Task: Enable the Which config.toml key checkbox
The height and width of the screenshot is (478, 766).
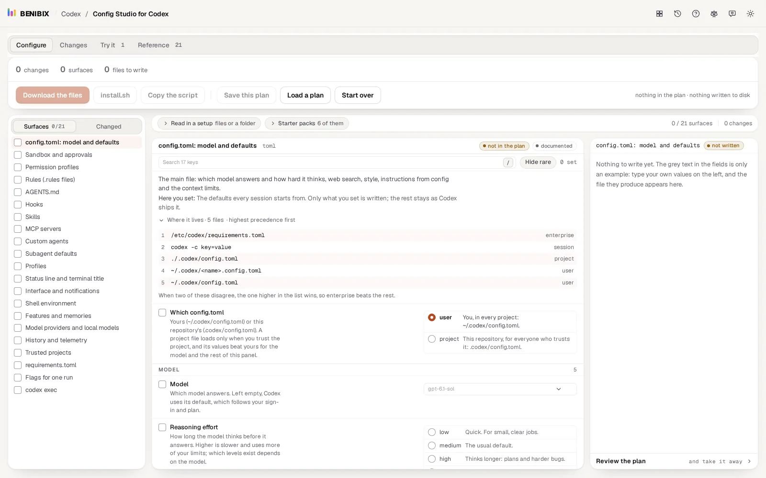Action: pos(162,313)
